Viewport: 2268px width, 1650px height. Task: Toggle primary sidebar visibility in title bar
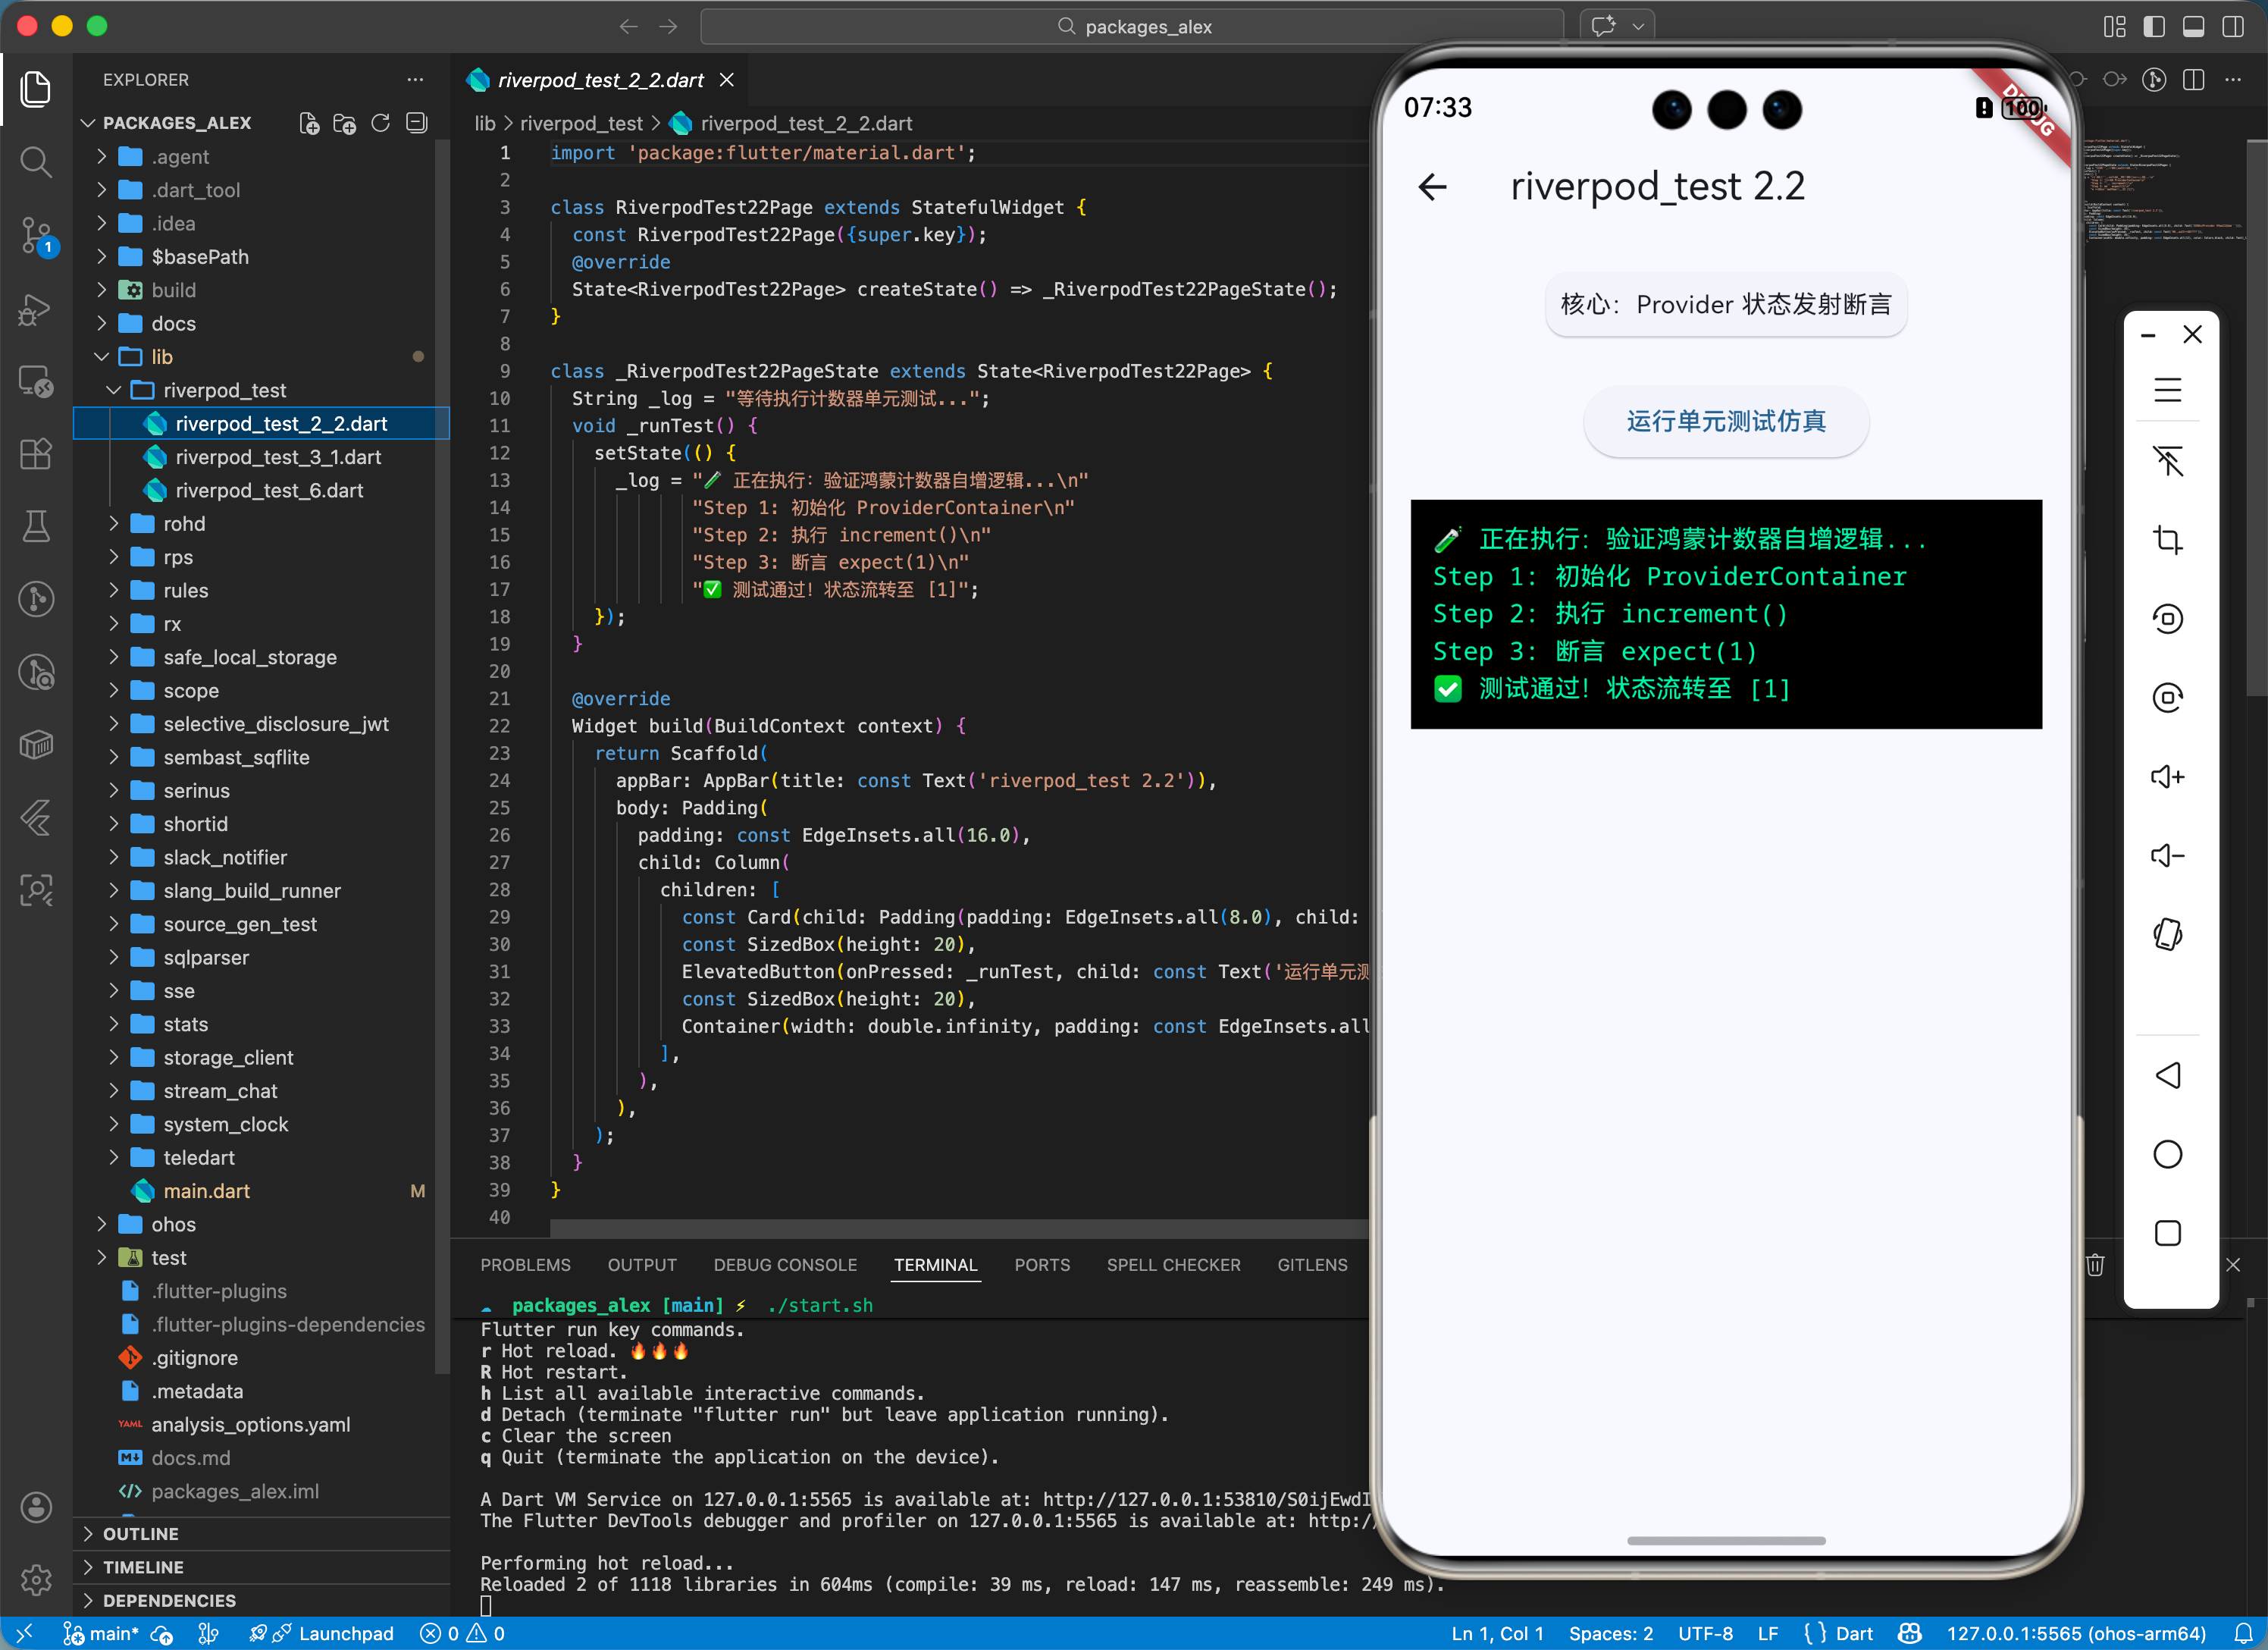(2154, 26)
